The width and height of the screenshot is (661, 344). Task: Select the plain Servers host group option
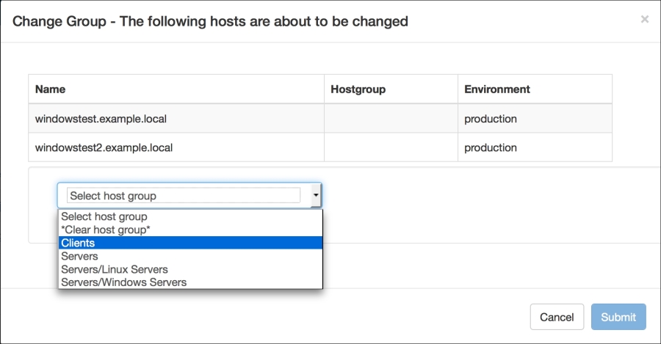79,256
